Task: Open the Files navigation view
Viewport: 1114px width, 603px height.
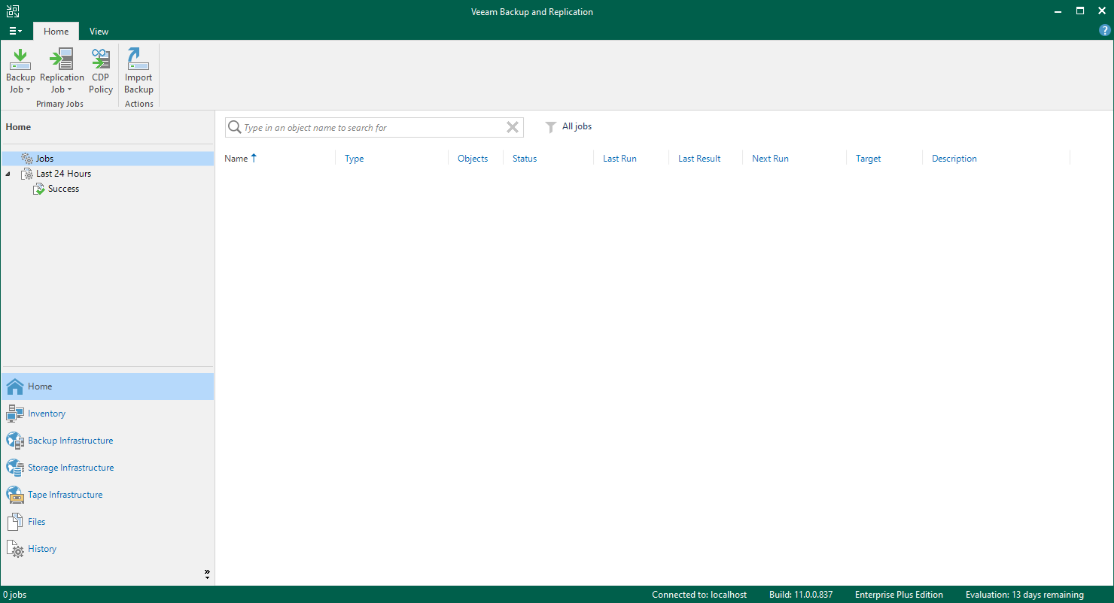Action: pyautogui.click(x=108, y=522)
